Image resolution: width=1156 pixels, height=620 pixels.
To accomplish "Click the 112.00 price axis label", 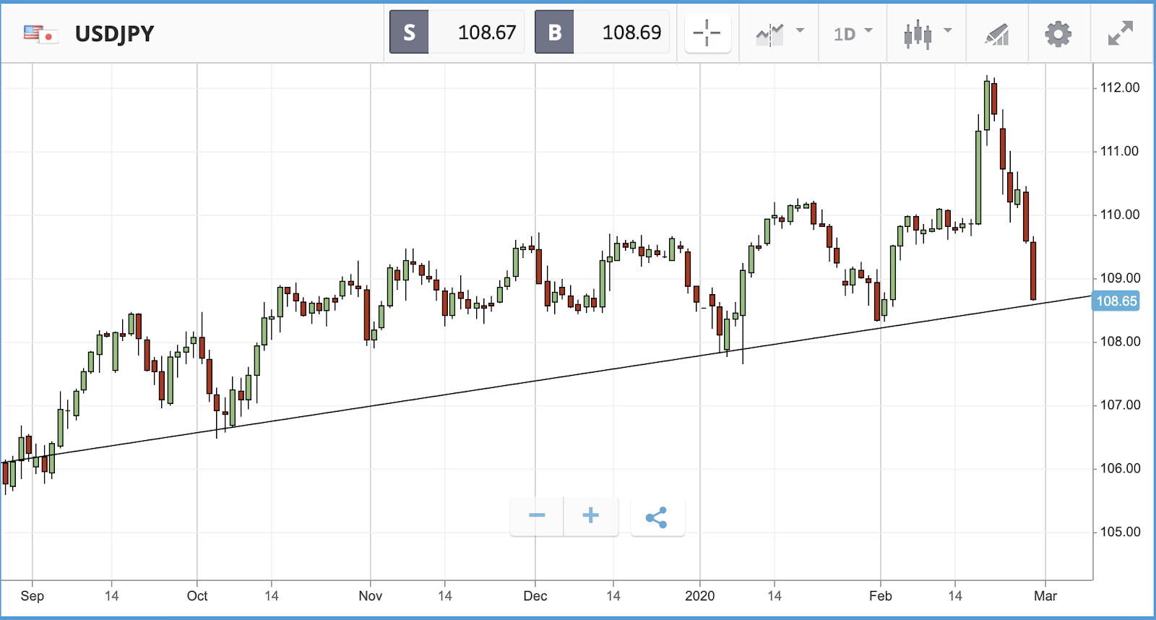I will click(1119, 87).
